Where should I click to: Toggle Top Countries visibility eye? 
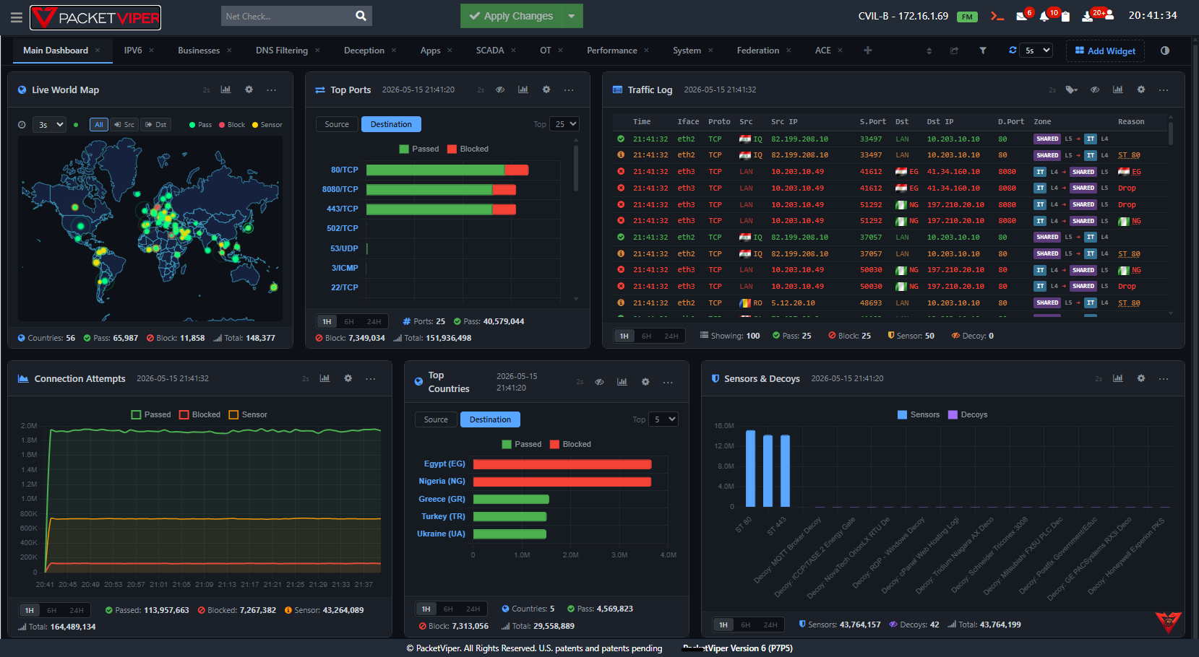click(x=599, y=382)
